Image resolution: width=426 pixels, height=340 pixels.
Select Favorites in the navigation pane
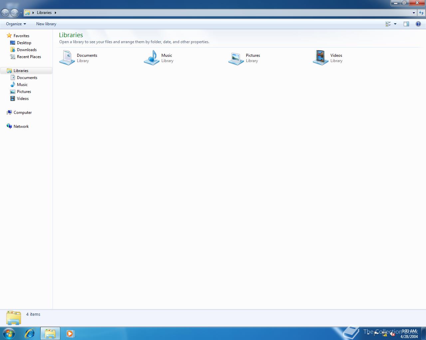[21, 36]
